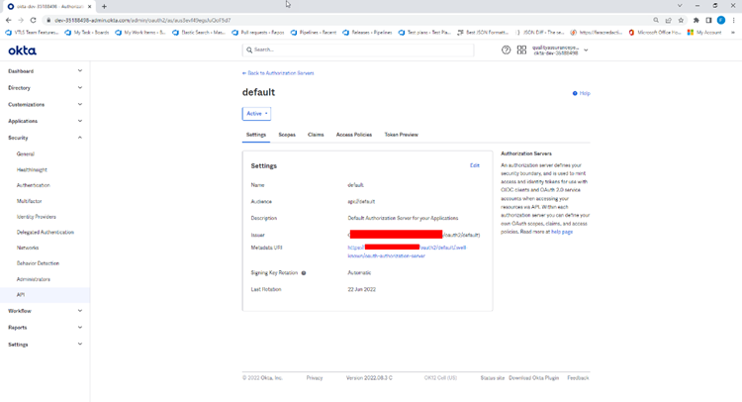
Task: Open the apps grid icon
Action: 521,50
